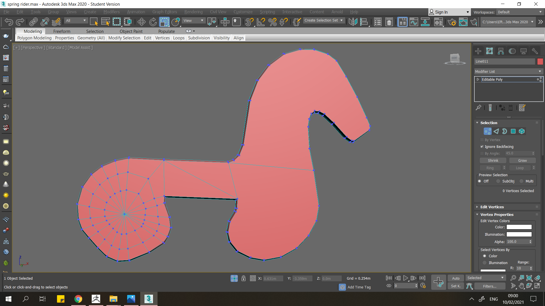Select Polygon sub-object level icon
Screen dimensions: 545x306
[x=513, y=131]
